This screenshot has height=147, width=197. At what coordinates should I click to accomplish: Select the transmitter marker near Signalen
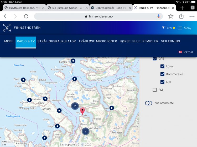(29, 100)
